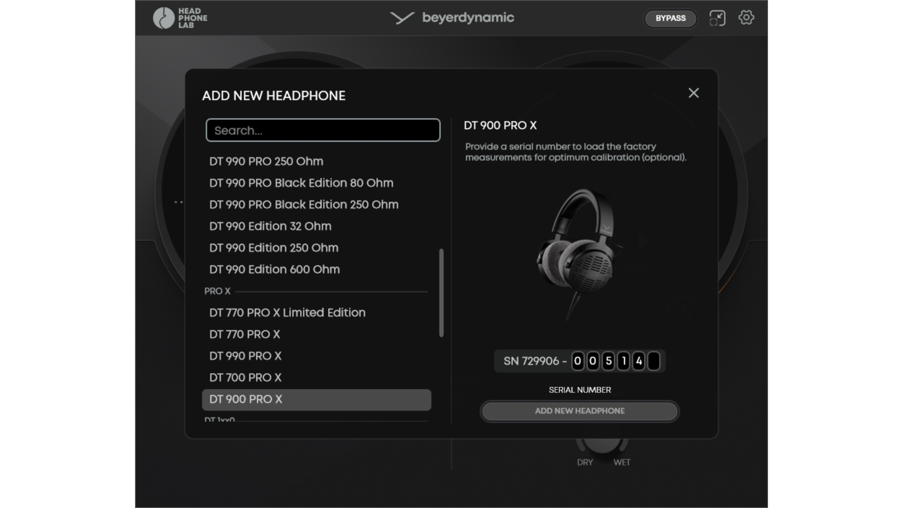Click the Headphone Lab logo
Image resolution: width=903 pixels, height=508 pixels.
[x=180, y=18]
